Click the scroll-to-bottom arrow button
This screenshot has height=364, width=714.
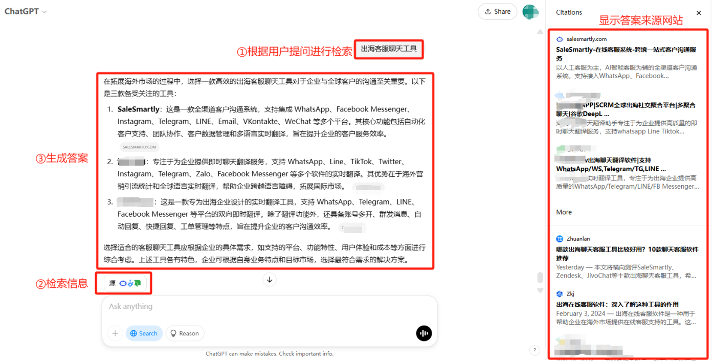tap(270, 280)
